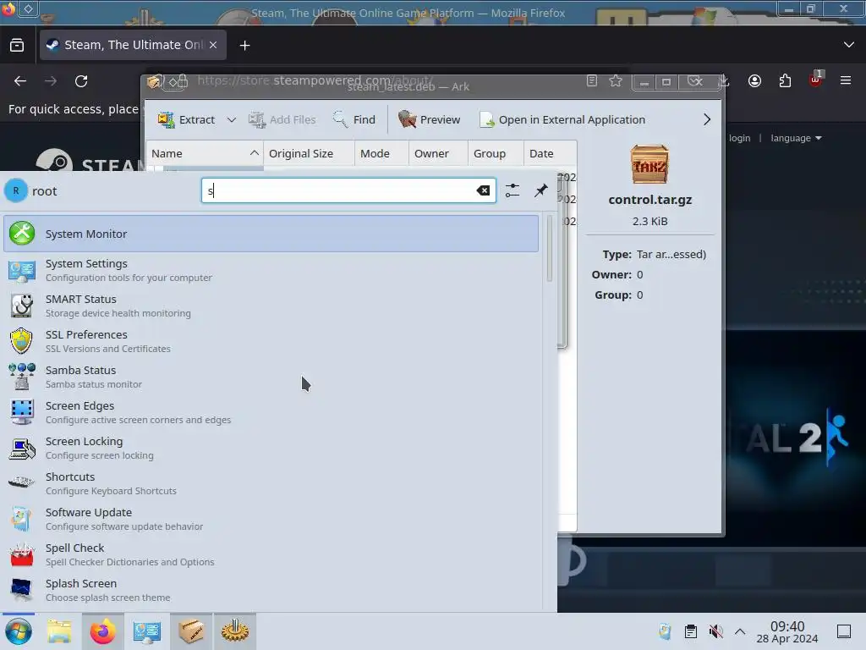The image size is (866, 650).
Task: Open clipboard tray icon
Action: (690, 631)
